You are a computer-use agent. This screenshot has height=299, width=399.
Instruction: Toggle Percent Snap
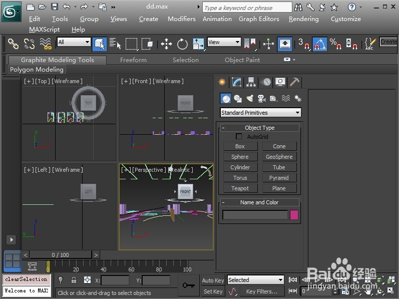(x=335, y=44)
